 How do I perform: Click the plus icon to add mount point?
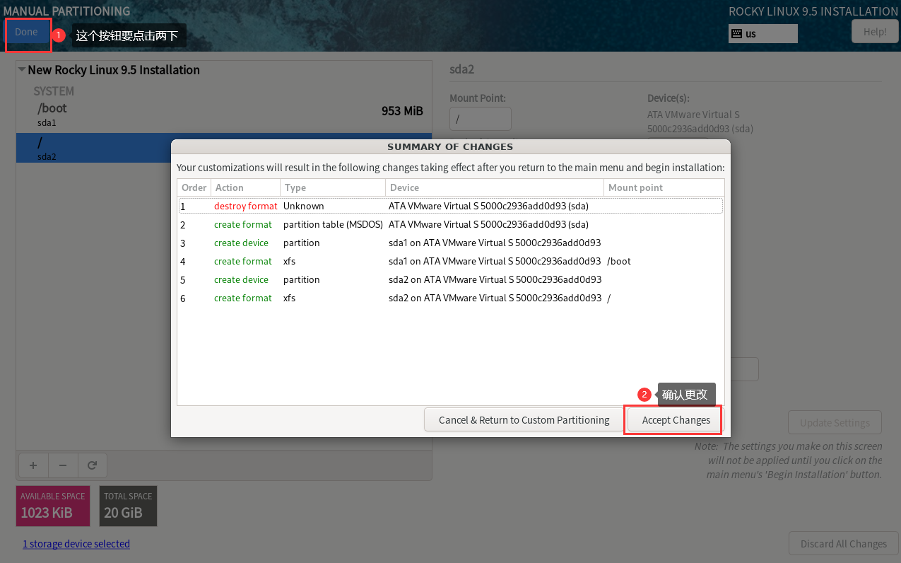33,465
